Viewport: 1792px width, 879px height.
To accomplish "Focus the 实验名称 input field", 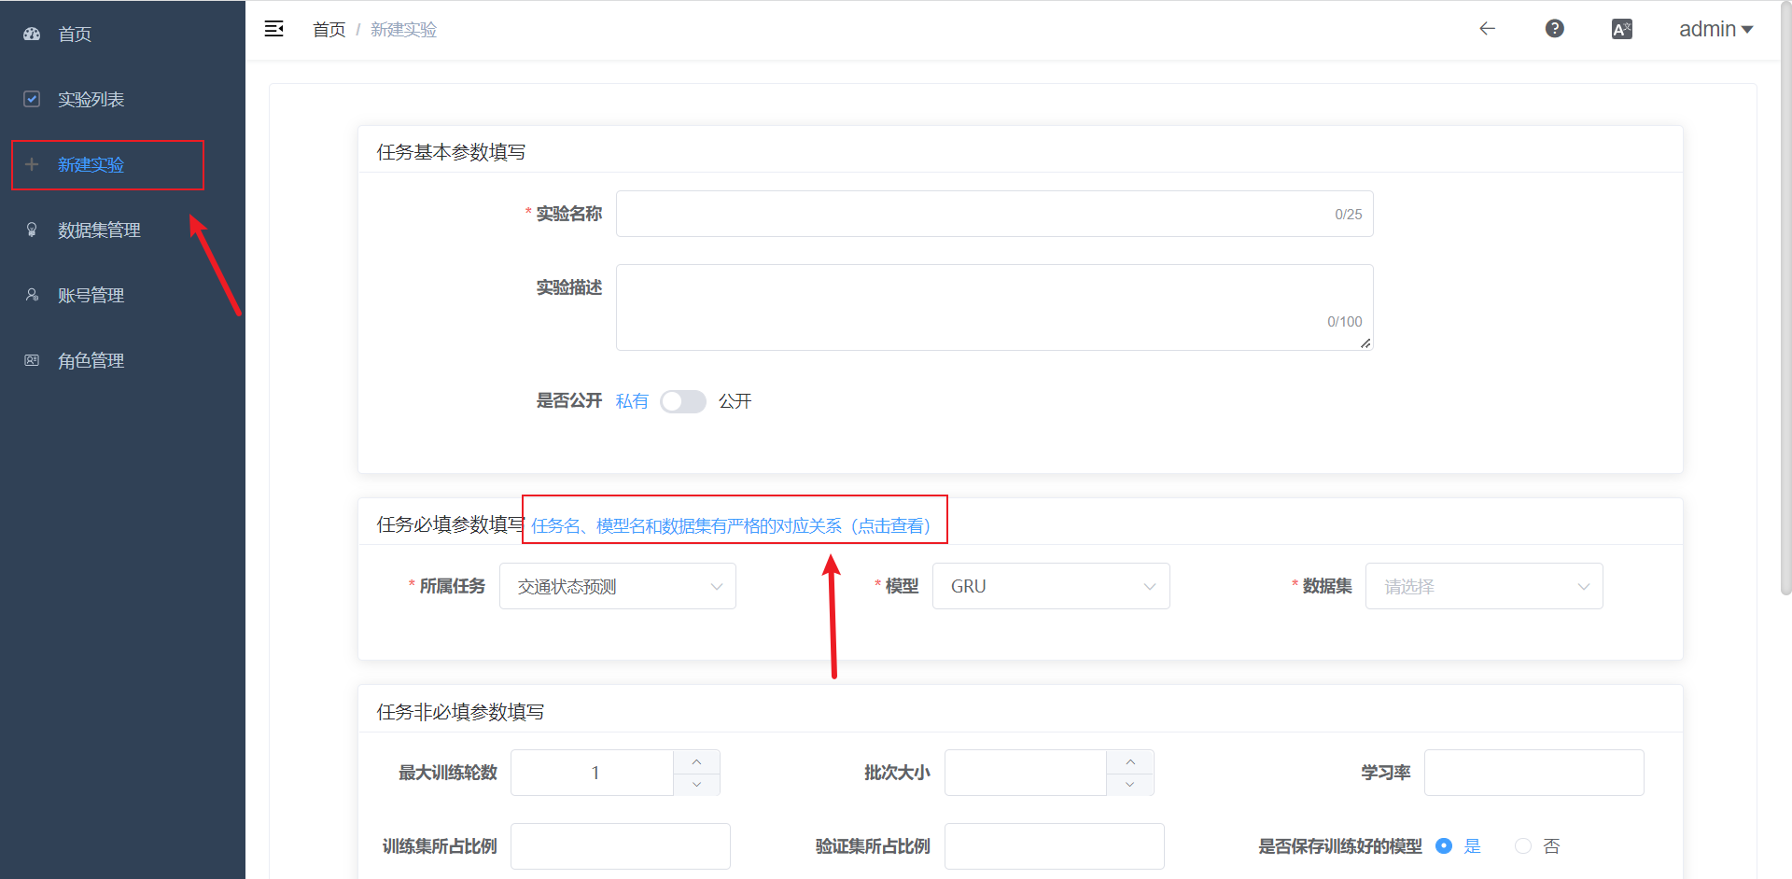I will [994, 214].
